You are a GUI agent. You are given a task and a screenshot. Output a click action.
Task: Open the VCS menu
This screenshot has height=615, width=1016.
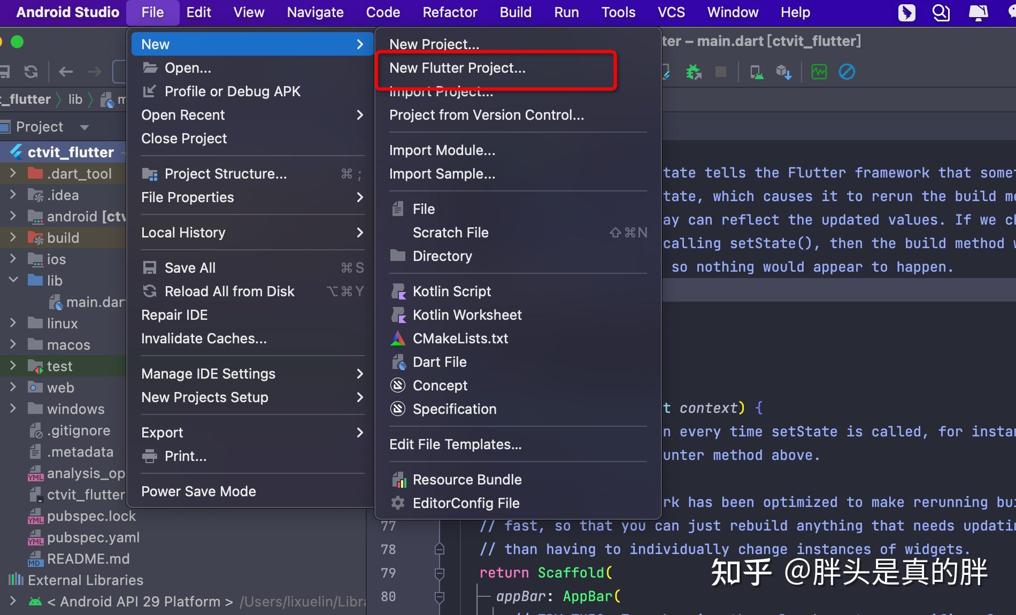[x=671, y=12]
